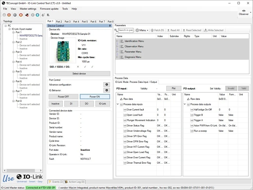Screen dimensions: 253x190
Task: Click the magnifier icon beside the parameter search
Action: 116,30
